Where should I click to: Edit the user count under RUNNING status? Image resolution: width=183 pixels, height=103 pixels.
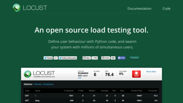tap(79, 78)
